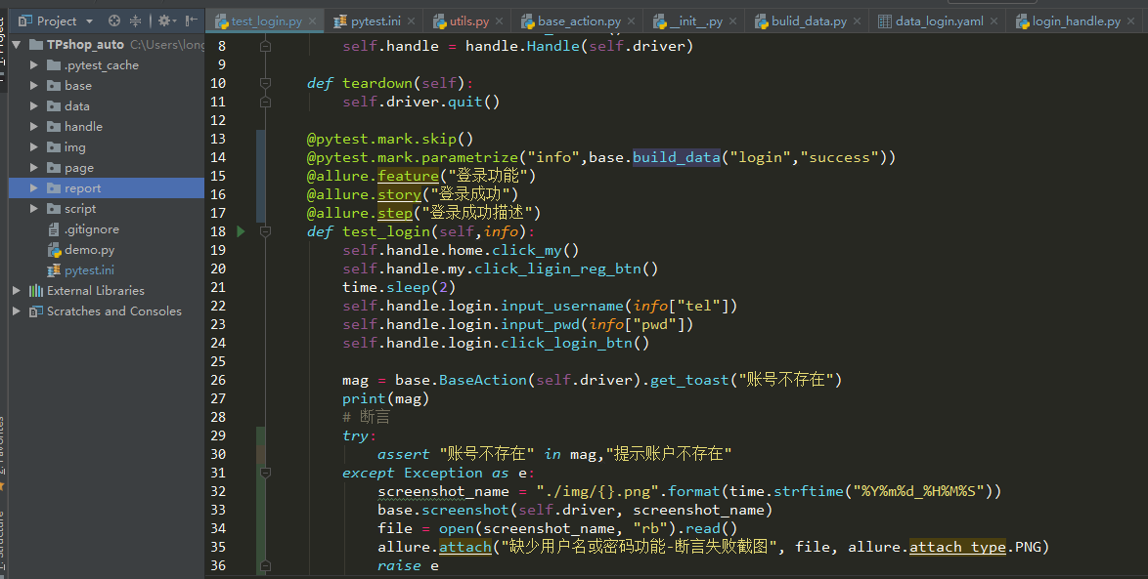Close the bulid_data.py tab
Image resolution: width=1148 pixels, height=579 pixels.
pyautogui.click(x=858, y=21)
